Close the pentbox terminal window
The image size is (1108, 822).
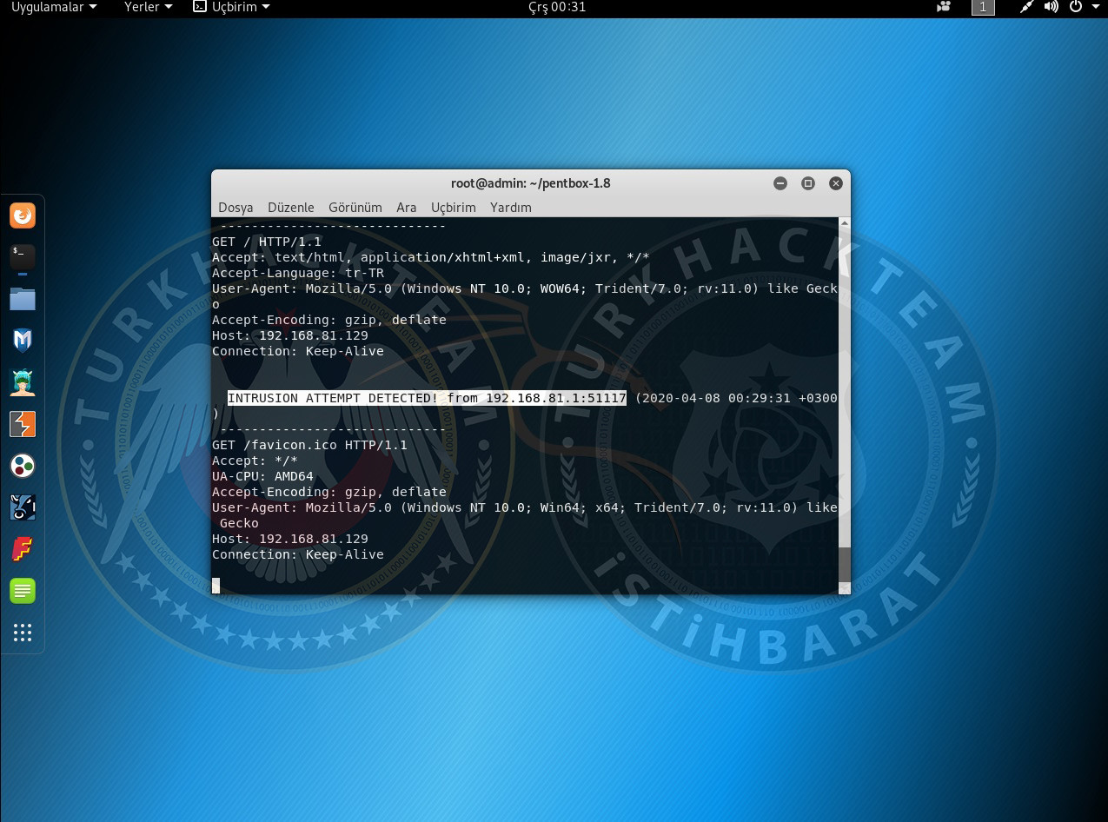point(836,183)
